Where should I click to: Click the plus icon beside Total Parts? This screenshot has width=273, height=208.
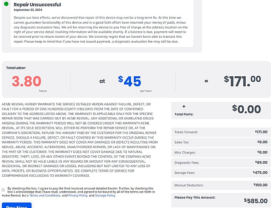click(184, 106)
